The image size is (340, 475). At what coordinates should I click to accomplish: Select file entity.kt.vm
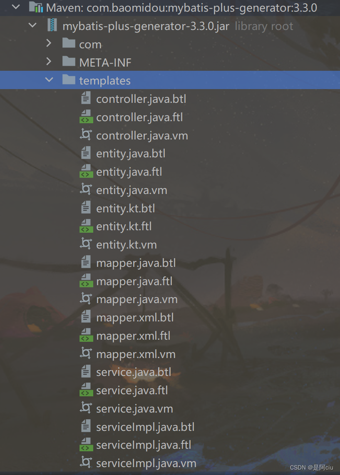click(127, 245)
